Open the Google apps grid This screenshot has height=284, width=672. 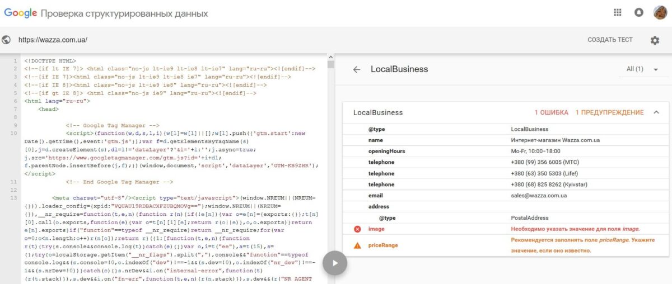(618, 12)
